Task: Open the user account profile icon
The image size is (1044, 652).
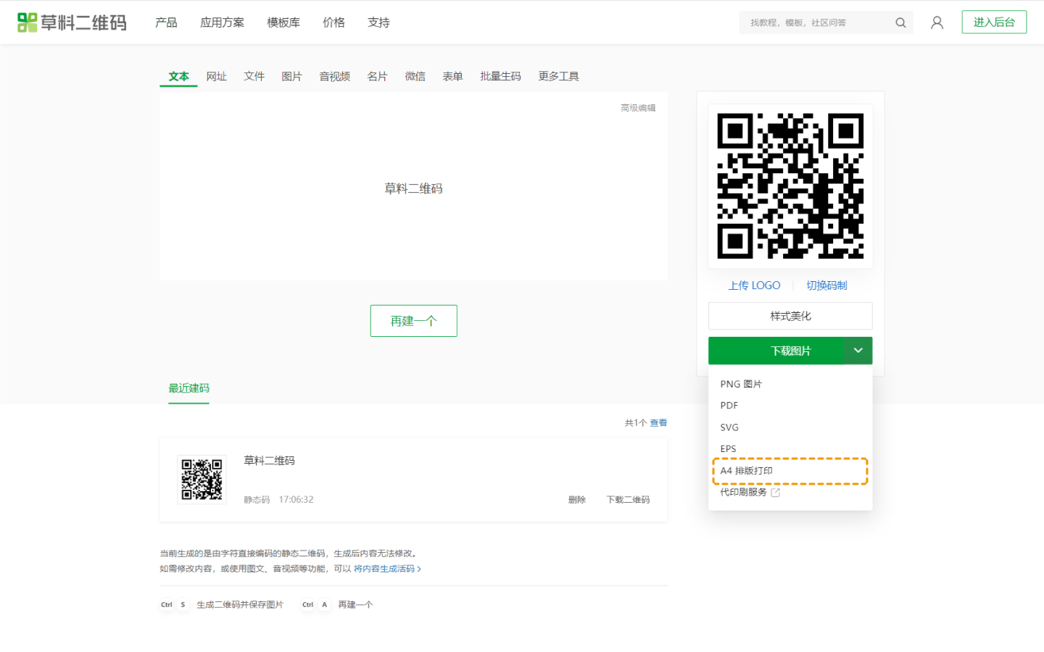Action: [x=937, y=22]
